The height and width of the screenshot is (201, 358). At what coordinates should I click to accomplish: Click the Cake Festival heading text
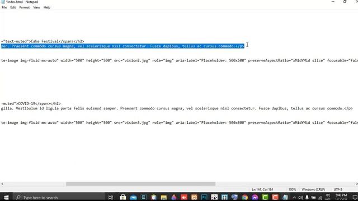[44, 41]
